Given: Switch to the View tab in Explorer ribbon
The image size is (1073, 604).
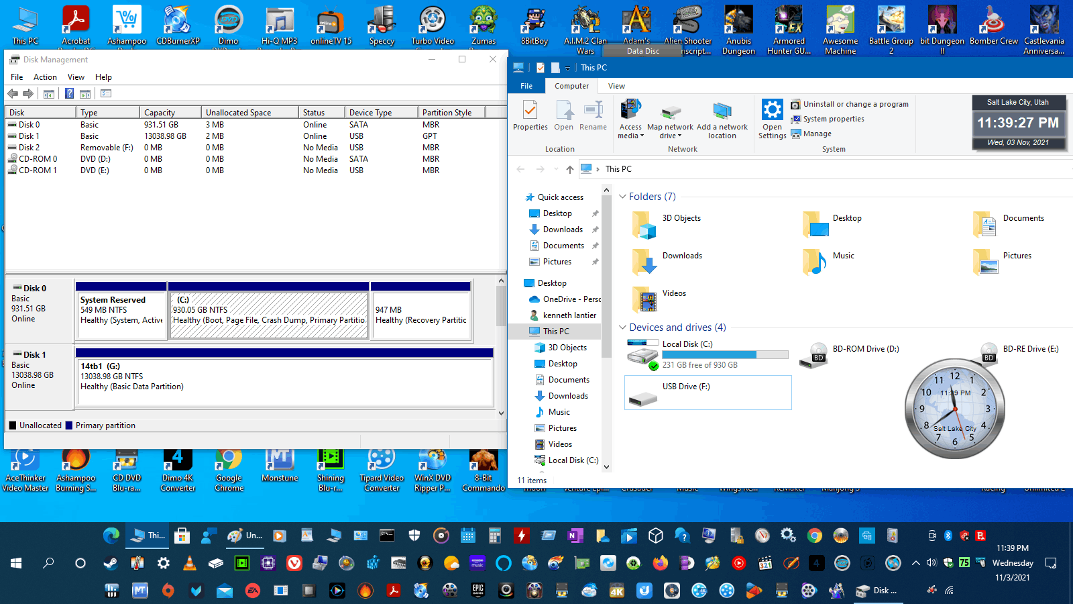Looking at the screenshot, I should pos(616,86).
